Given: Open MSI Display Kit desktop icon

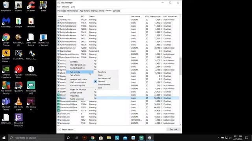Looking at the screenshot, I should [x=31, y=104].
